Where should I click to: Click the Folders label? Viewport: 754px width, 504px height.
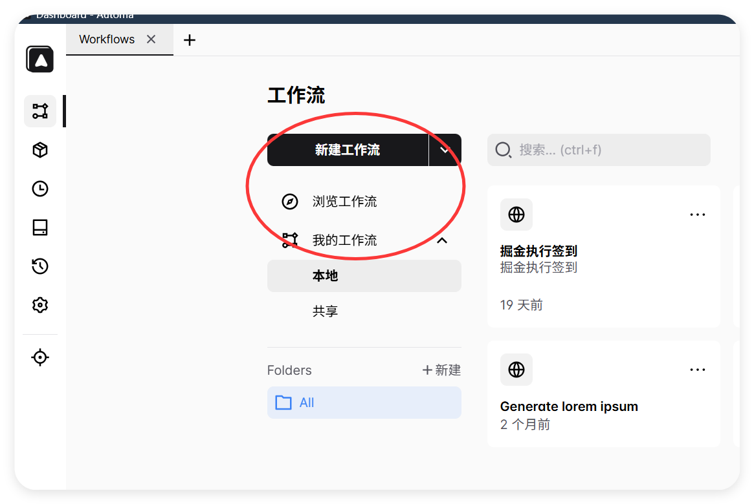click(x=289, y=370)
